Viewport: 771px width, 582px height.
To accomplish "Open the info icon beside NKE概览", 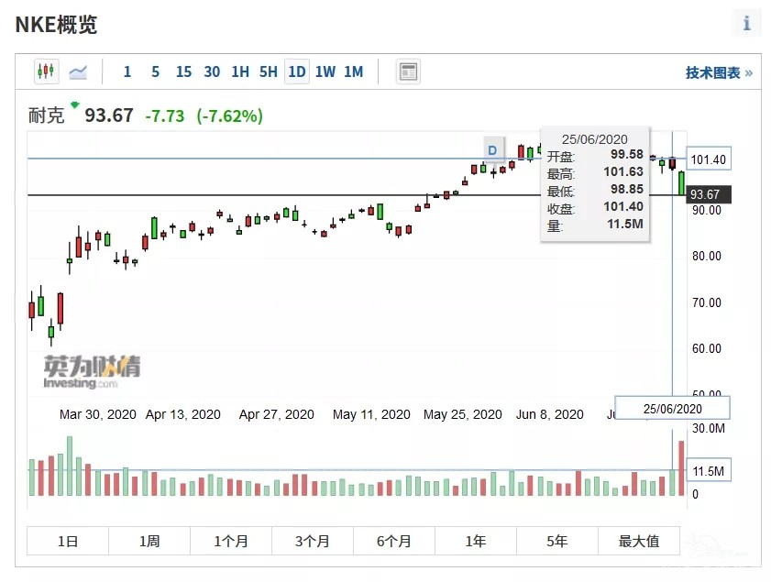I will pos(746,24).
